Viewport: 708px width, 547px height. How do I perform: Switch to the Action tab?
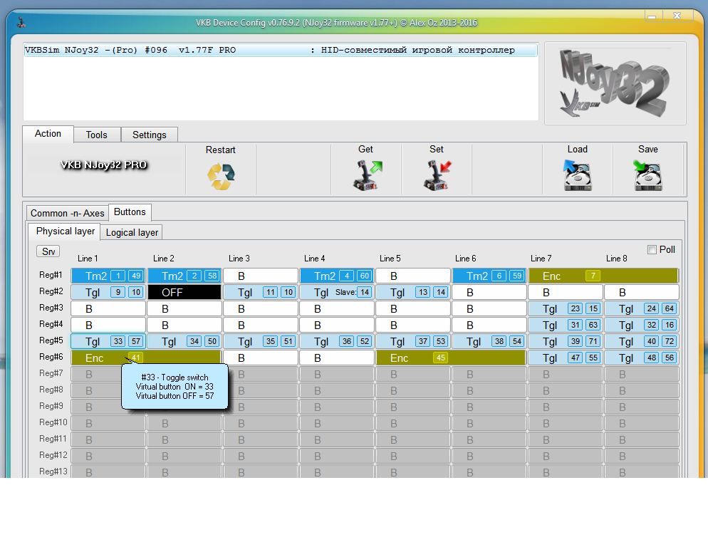pyautogui.click(x=48, y=134)
